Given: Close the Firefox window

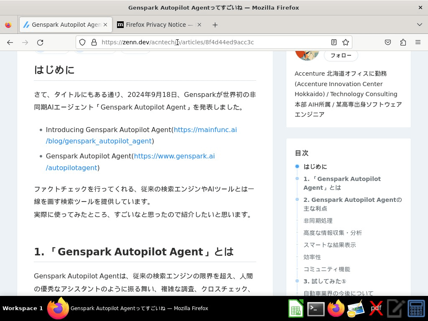Looking at the screenshot, I should 420,8.
